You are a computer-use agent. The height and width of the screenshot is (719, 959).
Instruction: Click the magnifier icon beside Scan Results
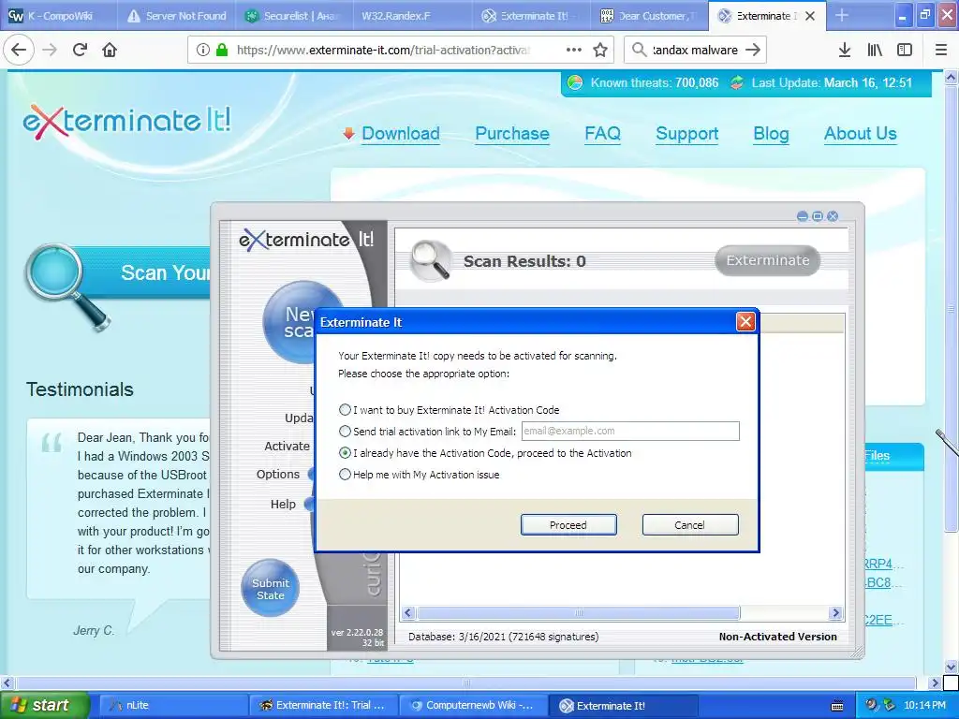(431, 261)
